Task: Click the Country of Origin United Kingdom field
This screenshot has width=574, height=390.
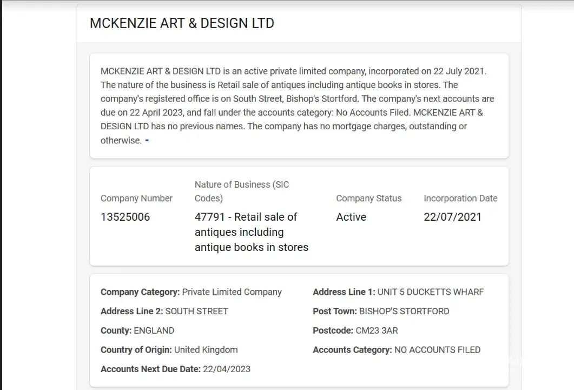Action: coord(169,349)
